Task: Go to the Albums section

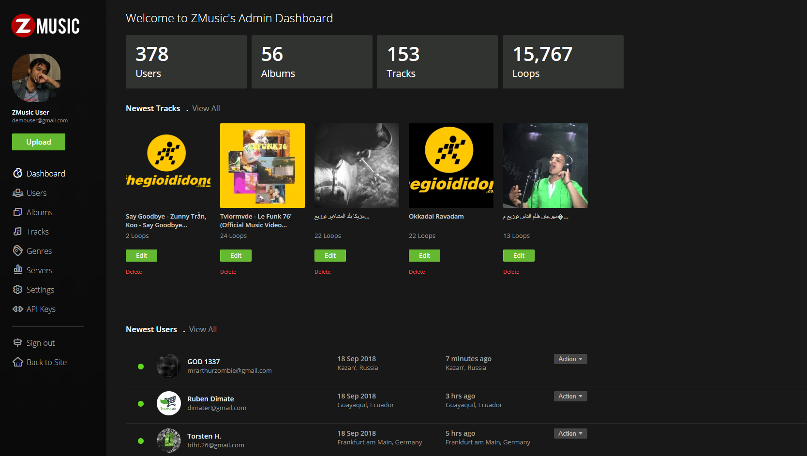Action: tap(40, 212)
